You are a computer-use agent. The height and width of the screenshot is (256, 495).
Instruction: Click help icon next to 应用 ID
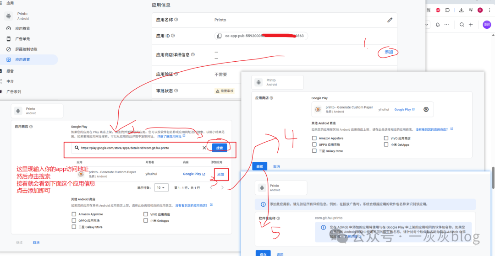coord(173,36)
